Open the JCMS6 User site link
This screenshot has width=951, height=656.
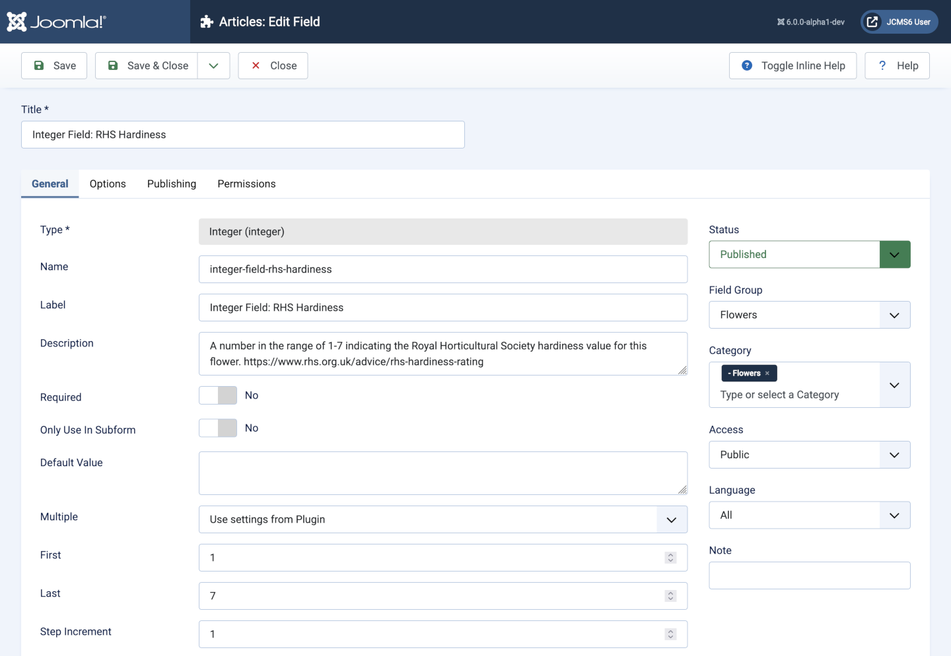coord(899,22)
